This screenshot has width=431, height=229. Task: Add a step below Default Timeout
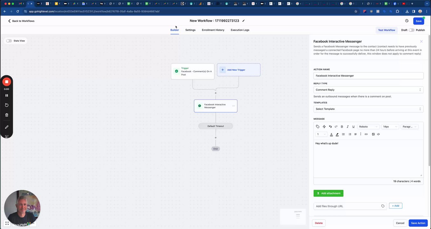coord(216,138)
